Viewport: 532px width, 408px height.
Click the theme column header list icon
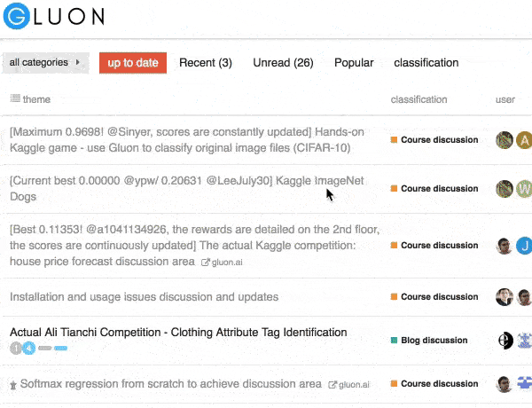click(15, 99)
